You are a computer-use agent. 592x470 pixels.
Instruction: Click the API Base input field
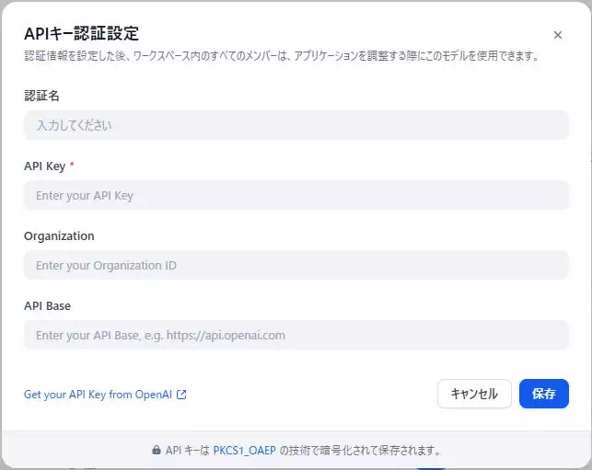[x=296, y=335]
